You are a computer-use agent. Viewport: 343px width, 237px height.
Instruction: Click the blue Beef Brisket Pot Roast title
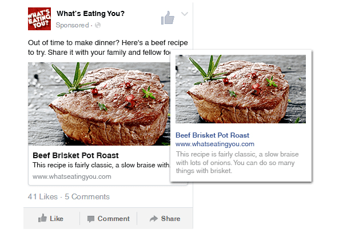(x=213, y=135)
